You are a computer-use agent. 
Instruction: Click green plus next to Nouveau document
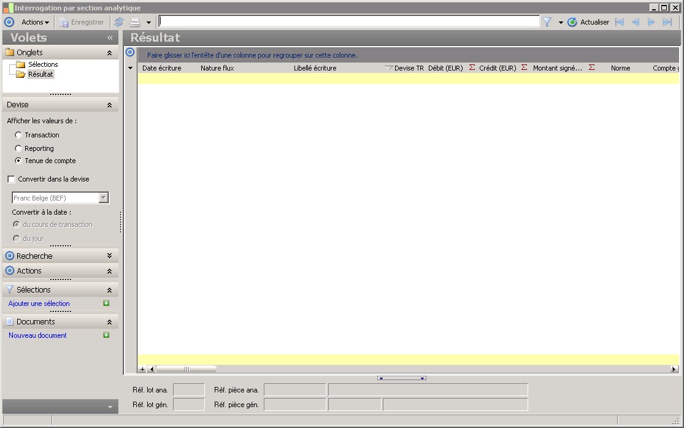coord(106,335)
